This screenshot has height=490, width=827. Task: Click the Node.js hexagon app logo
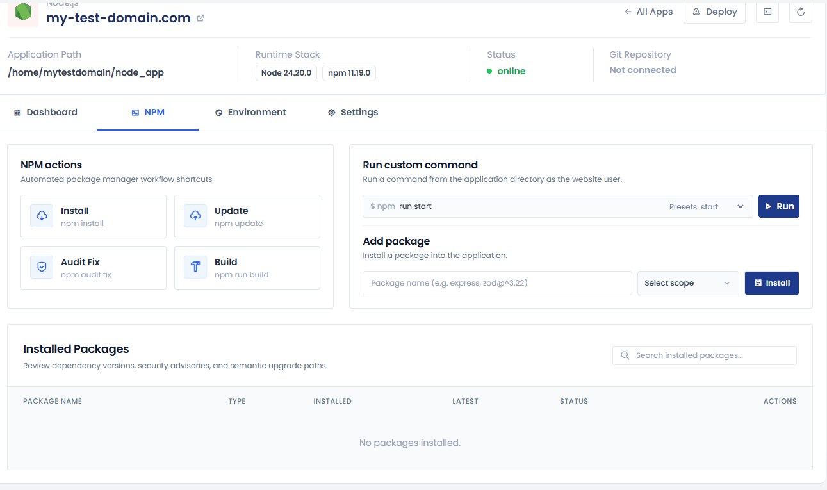[23, 13]
